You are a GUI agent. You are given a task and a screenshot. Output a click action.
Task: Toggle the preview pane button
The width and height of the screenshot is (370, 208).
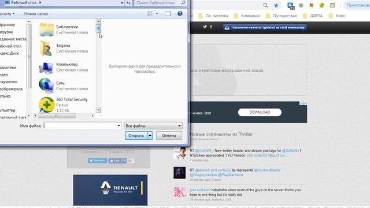[x=168, y=14]
